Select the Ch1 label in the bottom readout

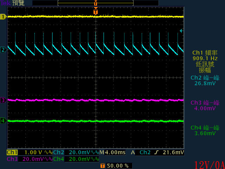12,152
